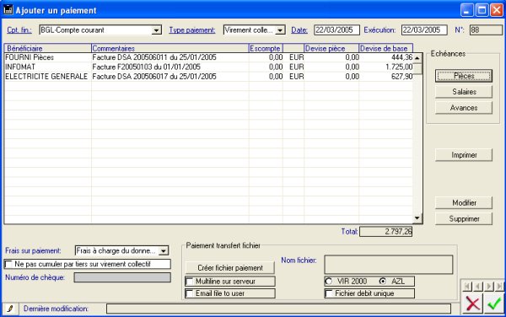Image resolution: width=506 pixels, height=317 pixels.
Task: Click the Date link label
Action: tap(299, 30)
